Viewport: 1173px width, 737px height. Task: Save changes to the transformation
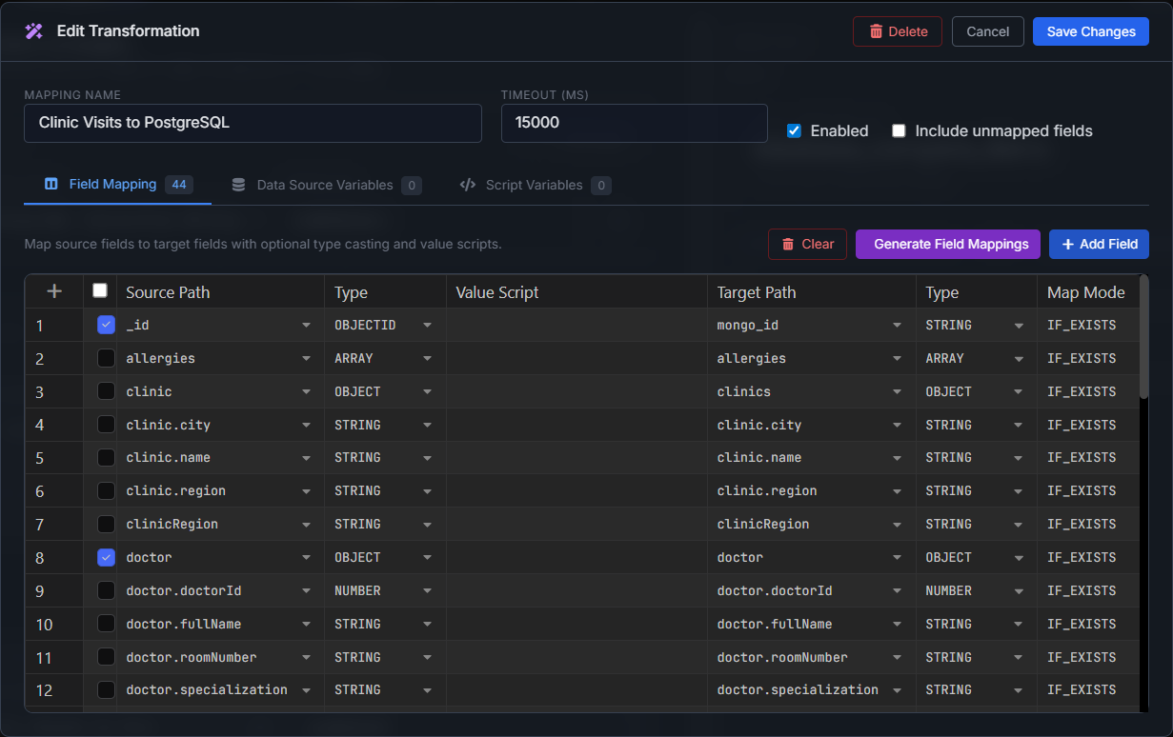1091,31
